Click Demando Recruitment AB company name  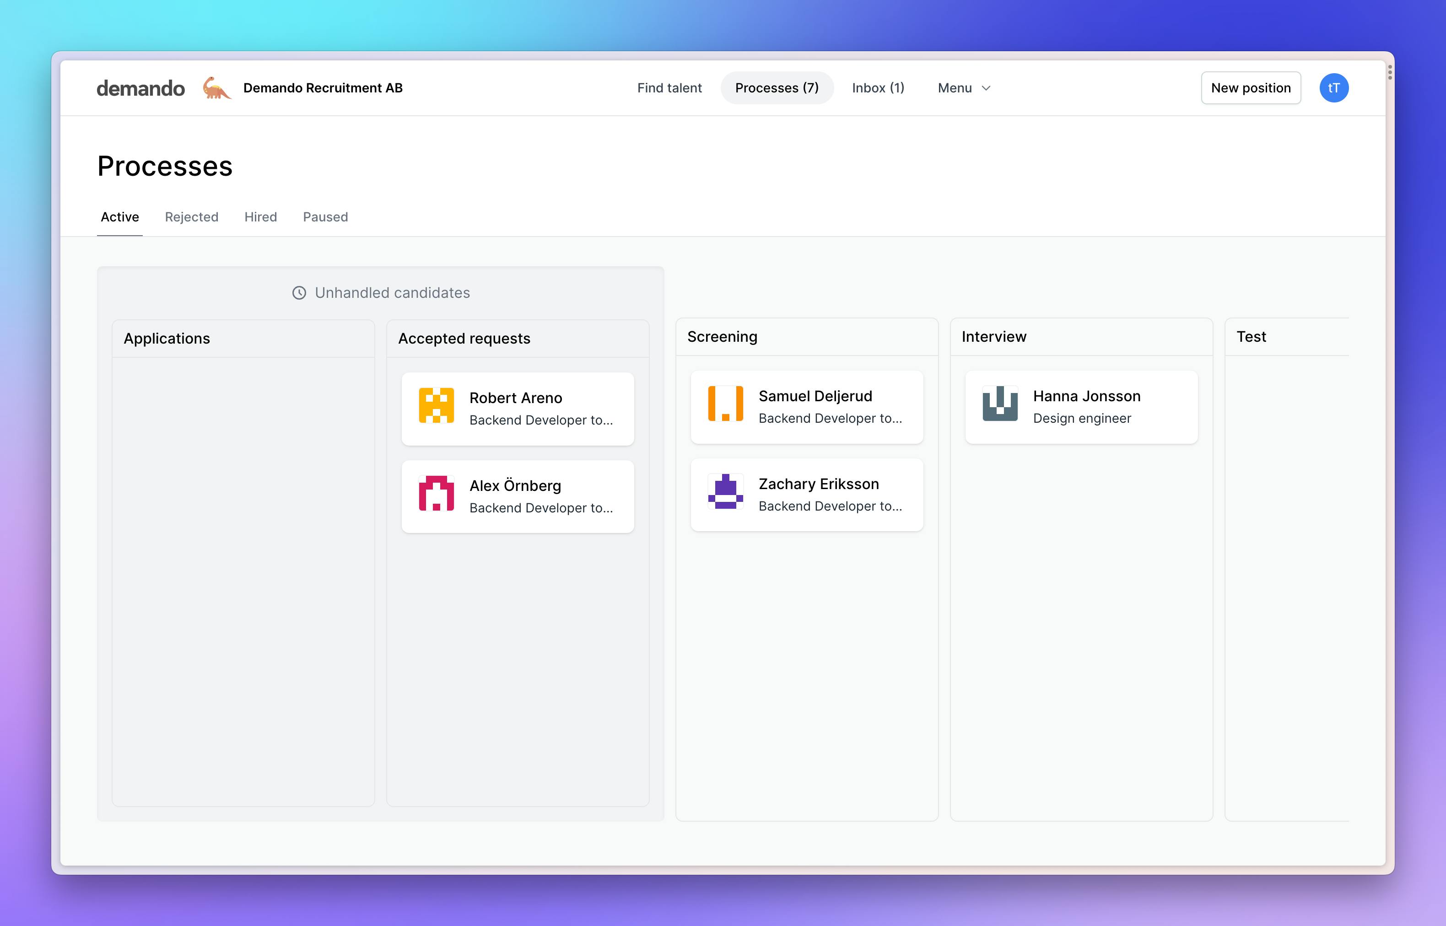coord(323,88)
